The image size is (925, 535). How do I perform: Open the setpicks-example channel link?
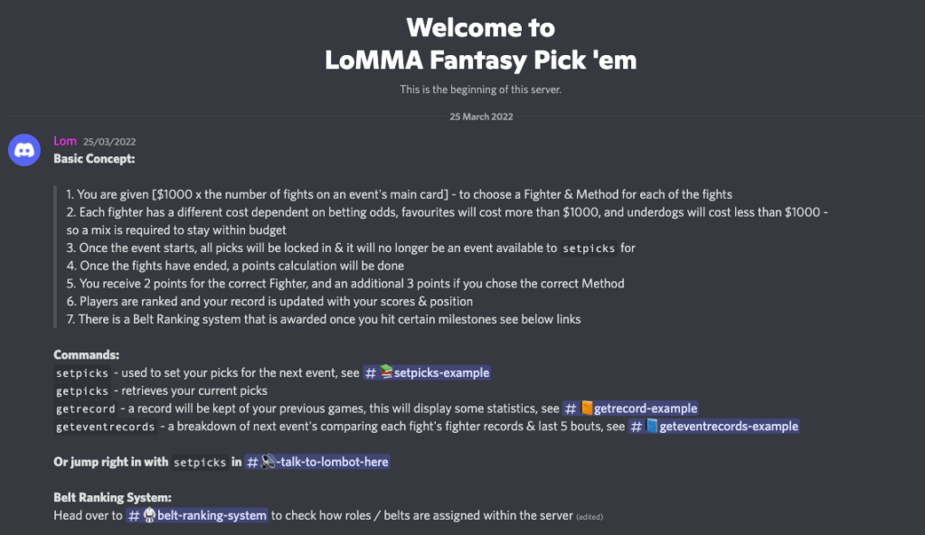[x=441, y=372]
